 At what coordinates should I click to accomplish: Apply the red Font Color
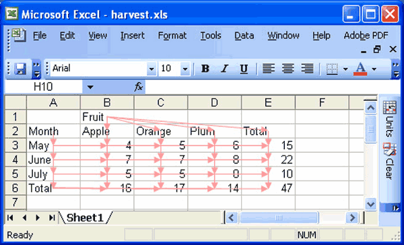[x=360, y=69]
